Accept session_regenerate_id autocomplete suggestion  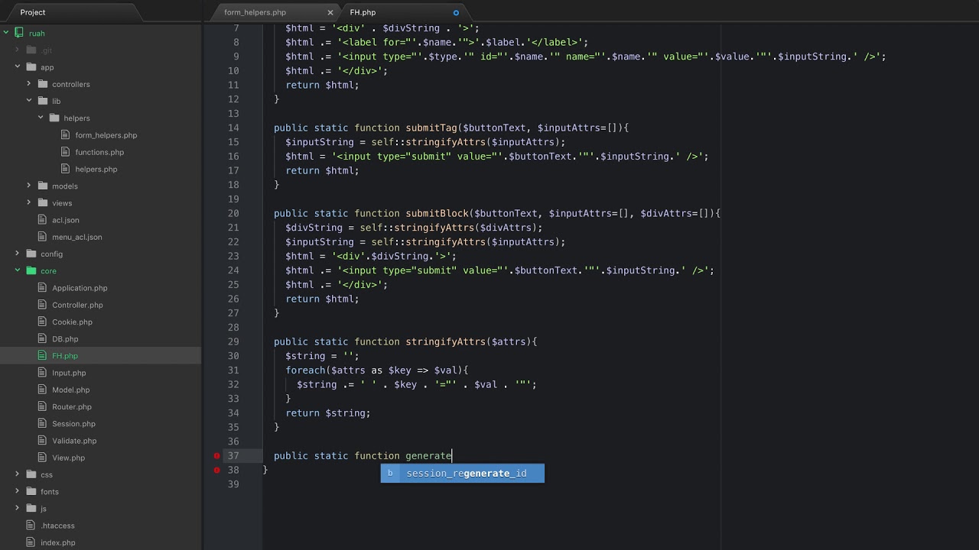(x=463, y=474)
